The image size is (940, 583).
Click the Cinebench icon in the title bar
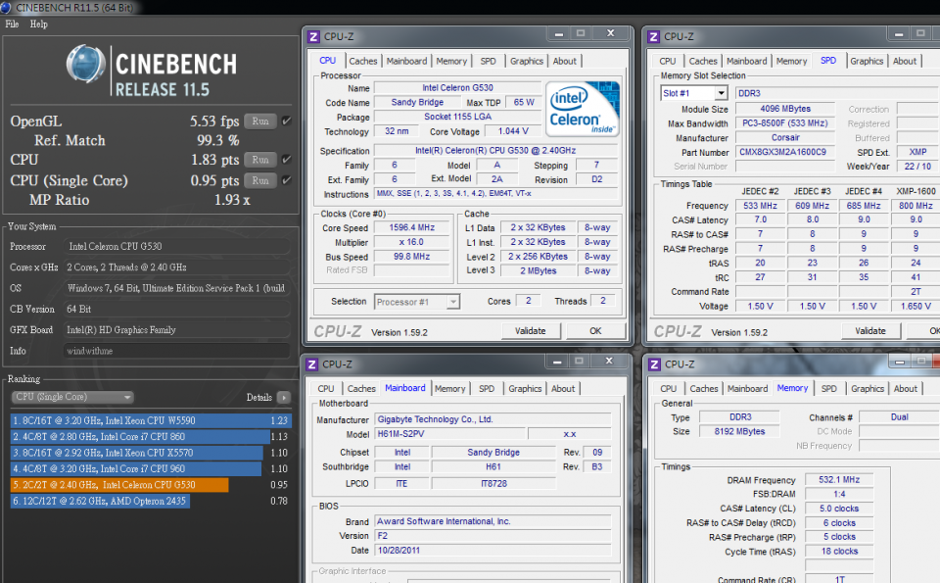pos(8,6)
